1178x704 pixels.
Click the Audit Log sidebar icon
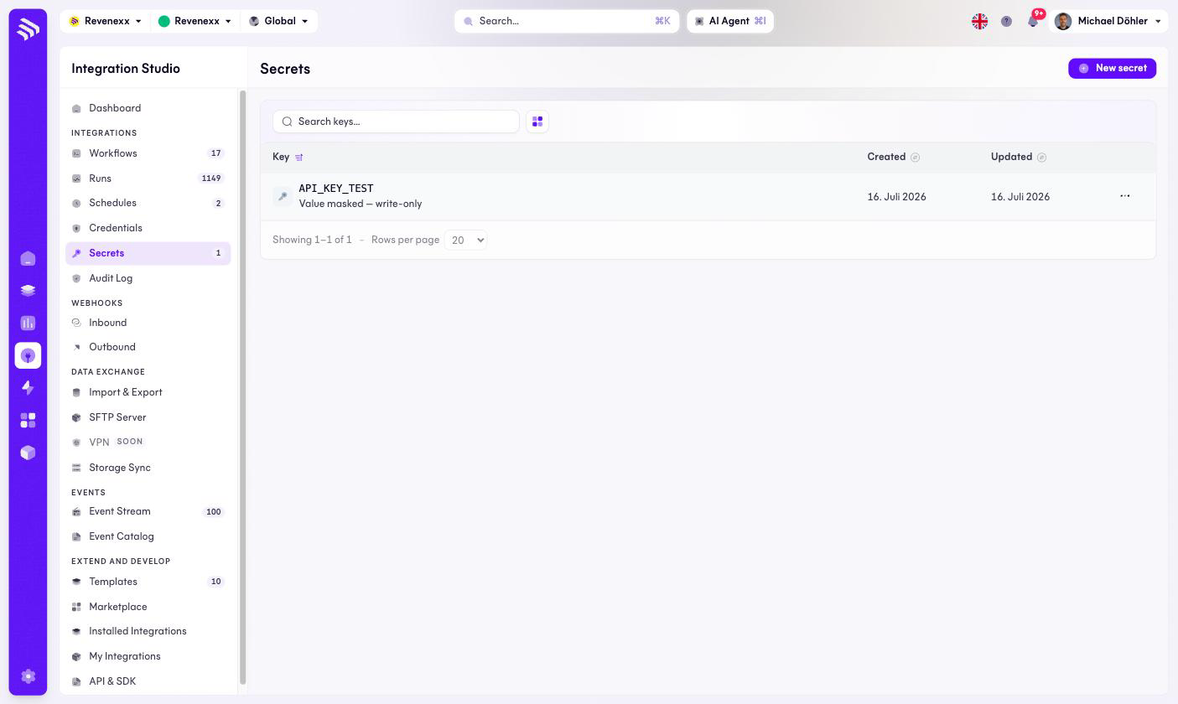pos(76,278)
